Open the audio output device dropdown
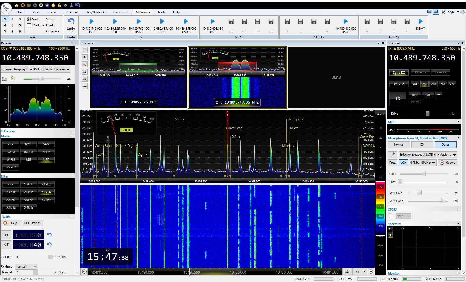This screenshot has height=282, width=466. pos(36,69)
